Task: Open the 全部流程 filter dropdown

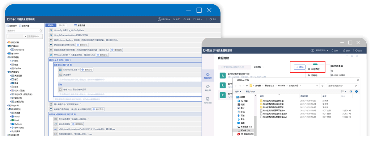Action: pyautogui.click(x=258, y=67)
